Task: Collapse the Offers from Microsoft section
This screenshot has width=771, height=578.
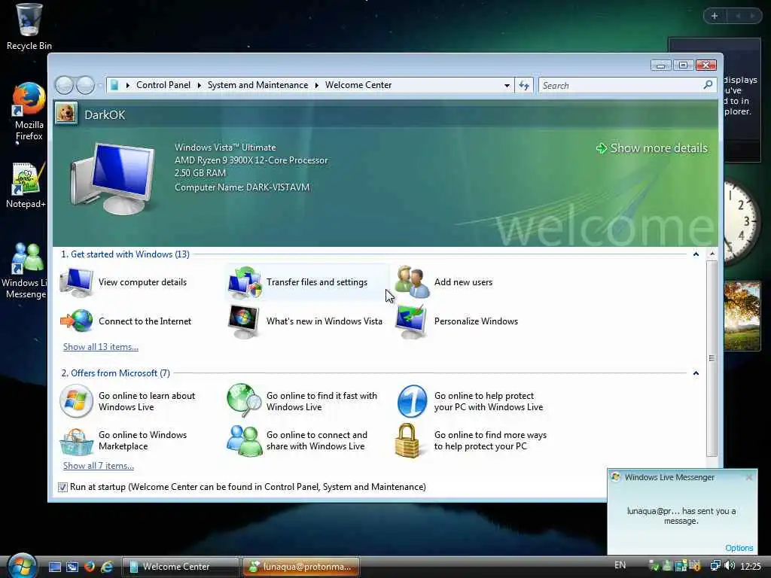Action: (696, 373)
